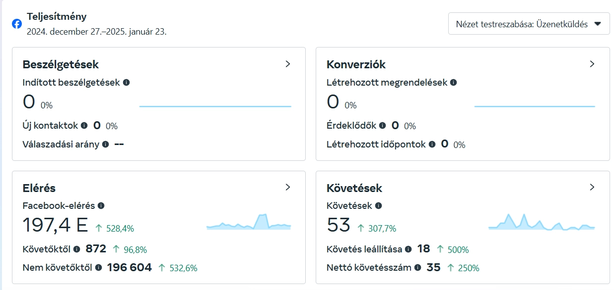
Task: Expand Elérés card with its chevron
Action: pos(287,187)
